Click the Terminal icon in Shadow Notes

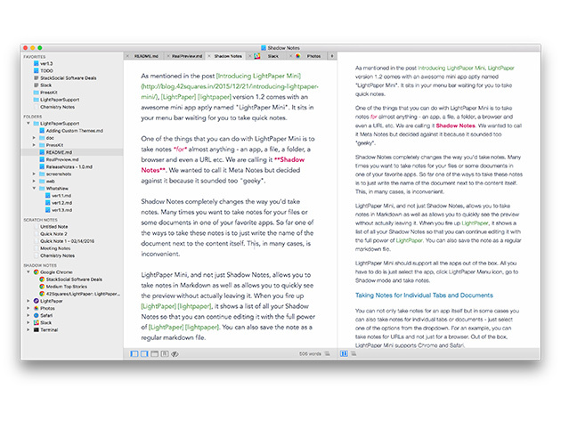pos(37,329)
